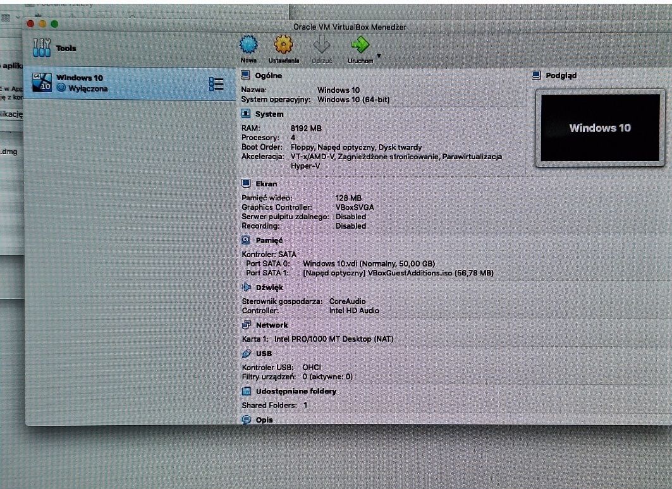Click the Dźwięk speaker icon
This screenshot has width=672, height=489.
246,287
